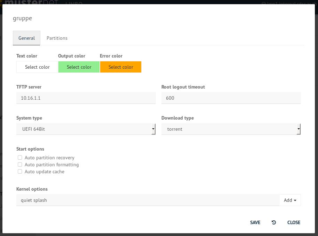Click the Root logout timeout field
The image size is (318, 236).
pyautogui.click(x=231, y=98)
